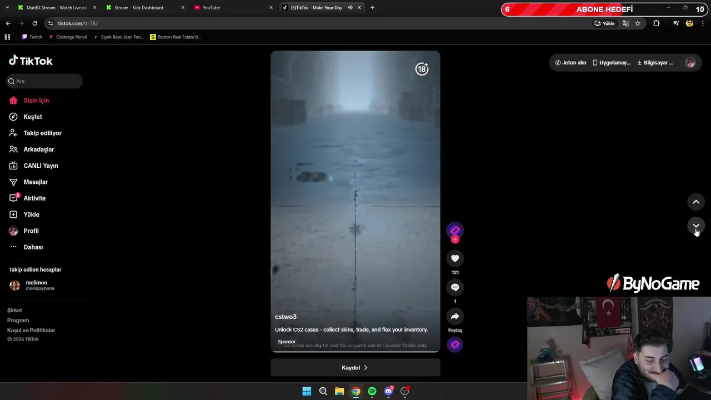Open Siyah Basic Jean Pan... bookmark

pos(118,37)
